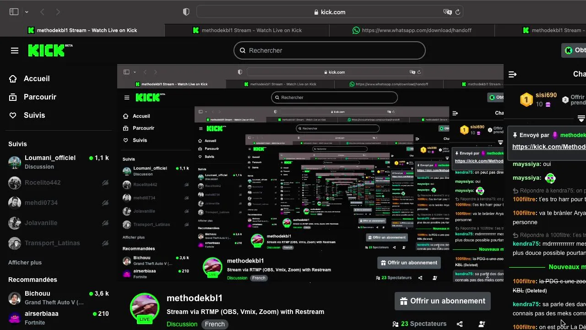The height and width of the screenshot is (330, 586).
Task: Switch to the last methodekbl1 Stream tab
Action: (540, 30)
